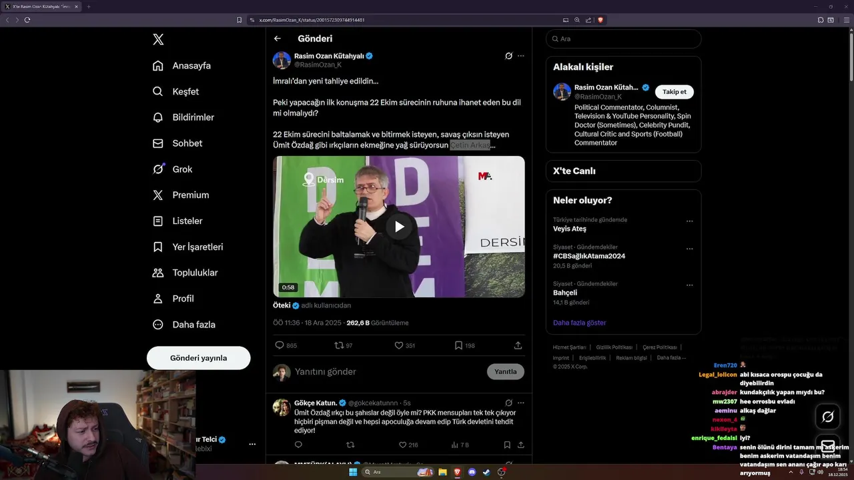Reload the page in the browser
Viewport: 854px width, 480px height.
[x=27, y=20]
